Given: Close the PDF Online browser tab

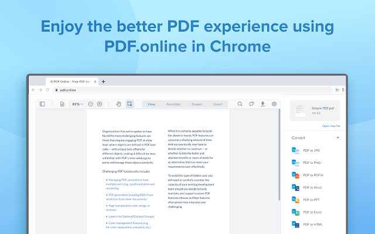Looking at the screenshot, I should click(95, 82).
